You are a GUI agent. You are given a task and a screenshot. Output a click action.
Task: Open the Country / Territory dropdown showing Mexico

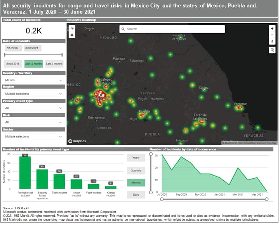click(33, 80)
